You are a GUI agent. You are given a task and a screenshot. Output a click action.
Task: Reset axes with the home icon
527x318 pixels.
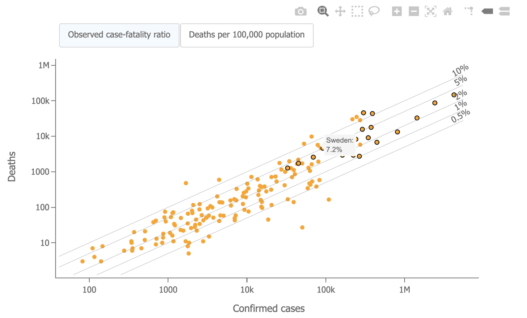coord(448,12)
